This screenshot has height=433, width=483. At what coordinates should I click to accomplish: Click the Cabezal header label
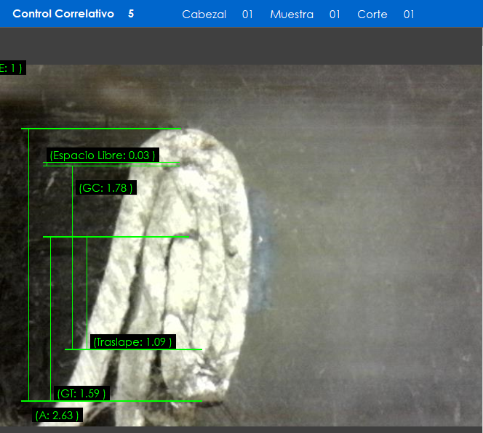[204, 15]
